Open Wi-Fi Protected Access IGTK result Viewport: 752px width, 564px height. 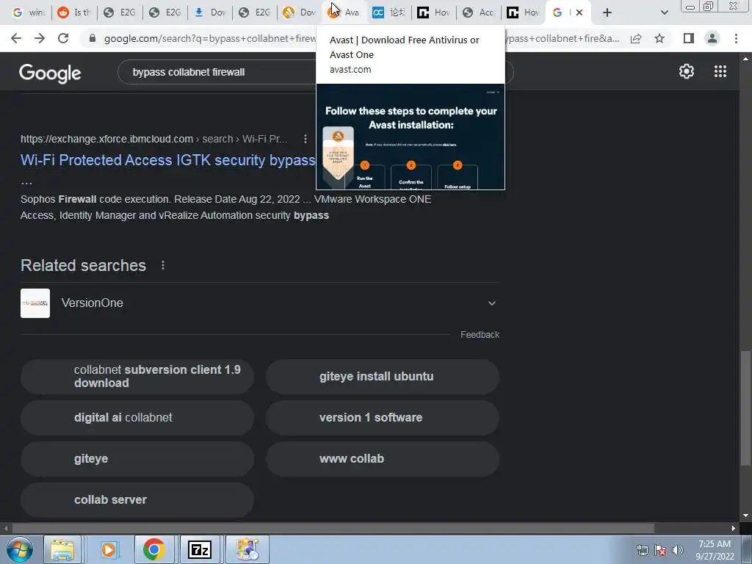pyautogui.click(x=168, y=160)
